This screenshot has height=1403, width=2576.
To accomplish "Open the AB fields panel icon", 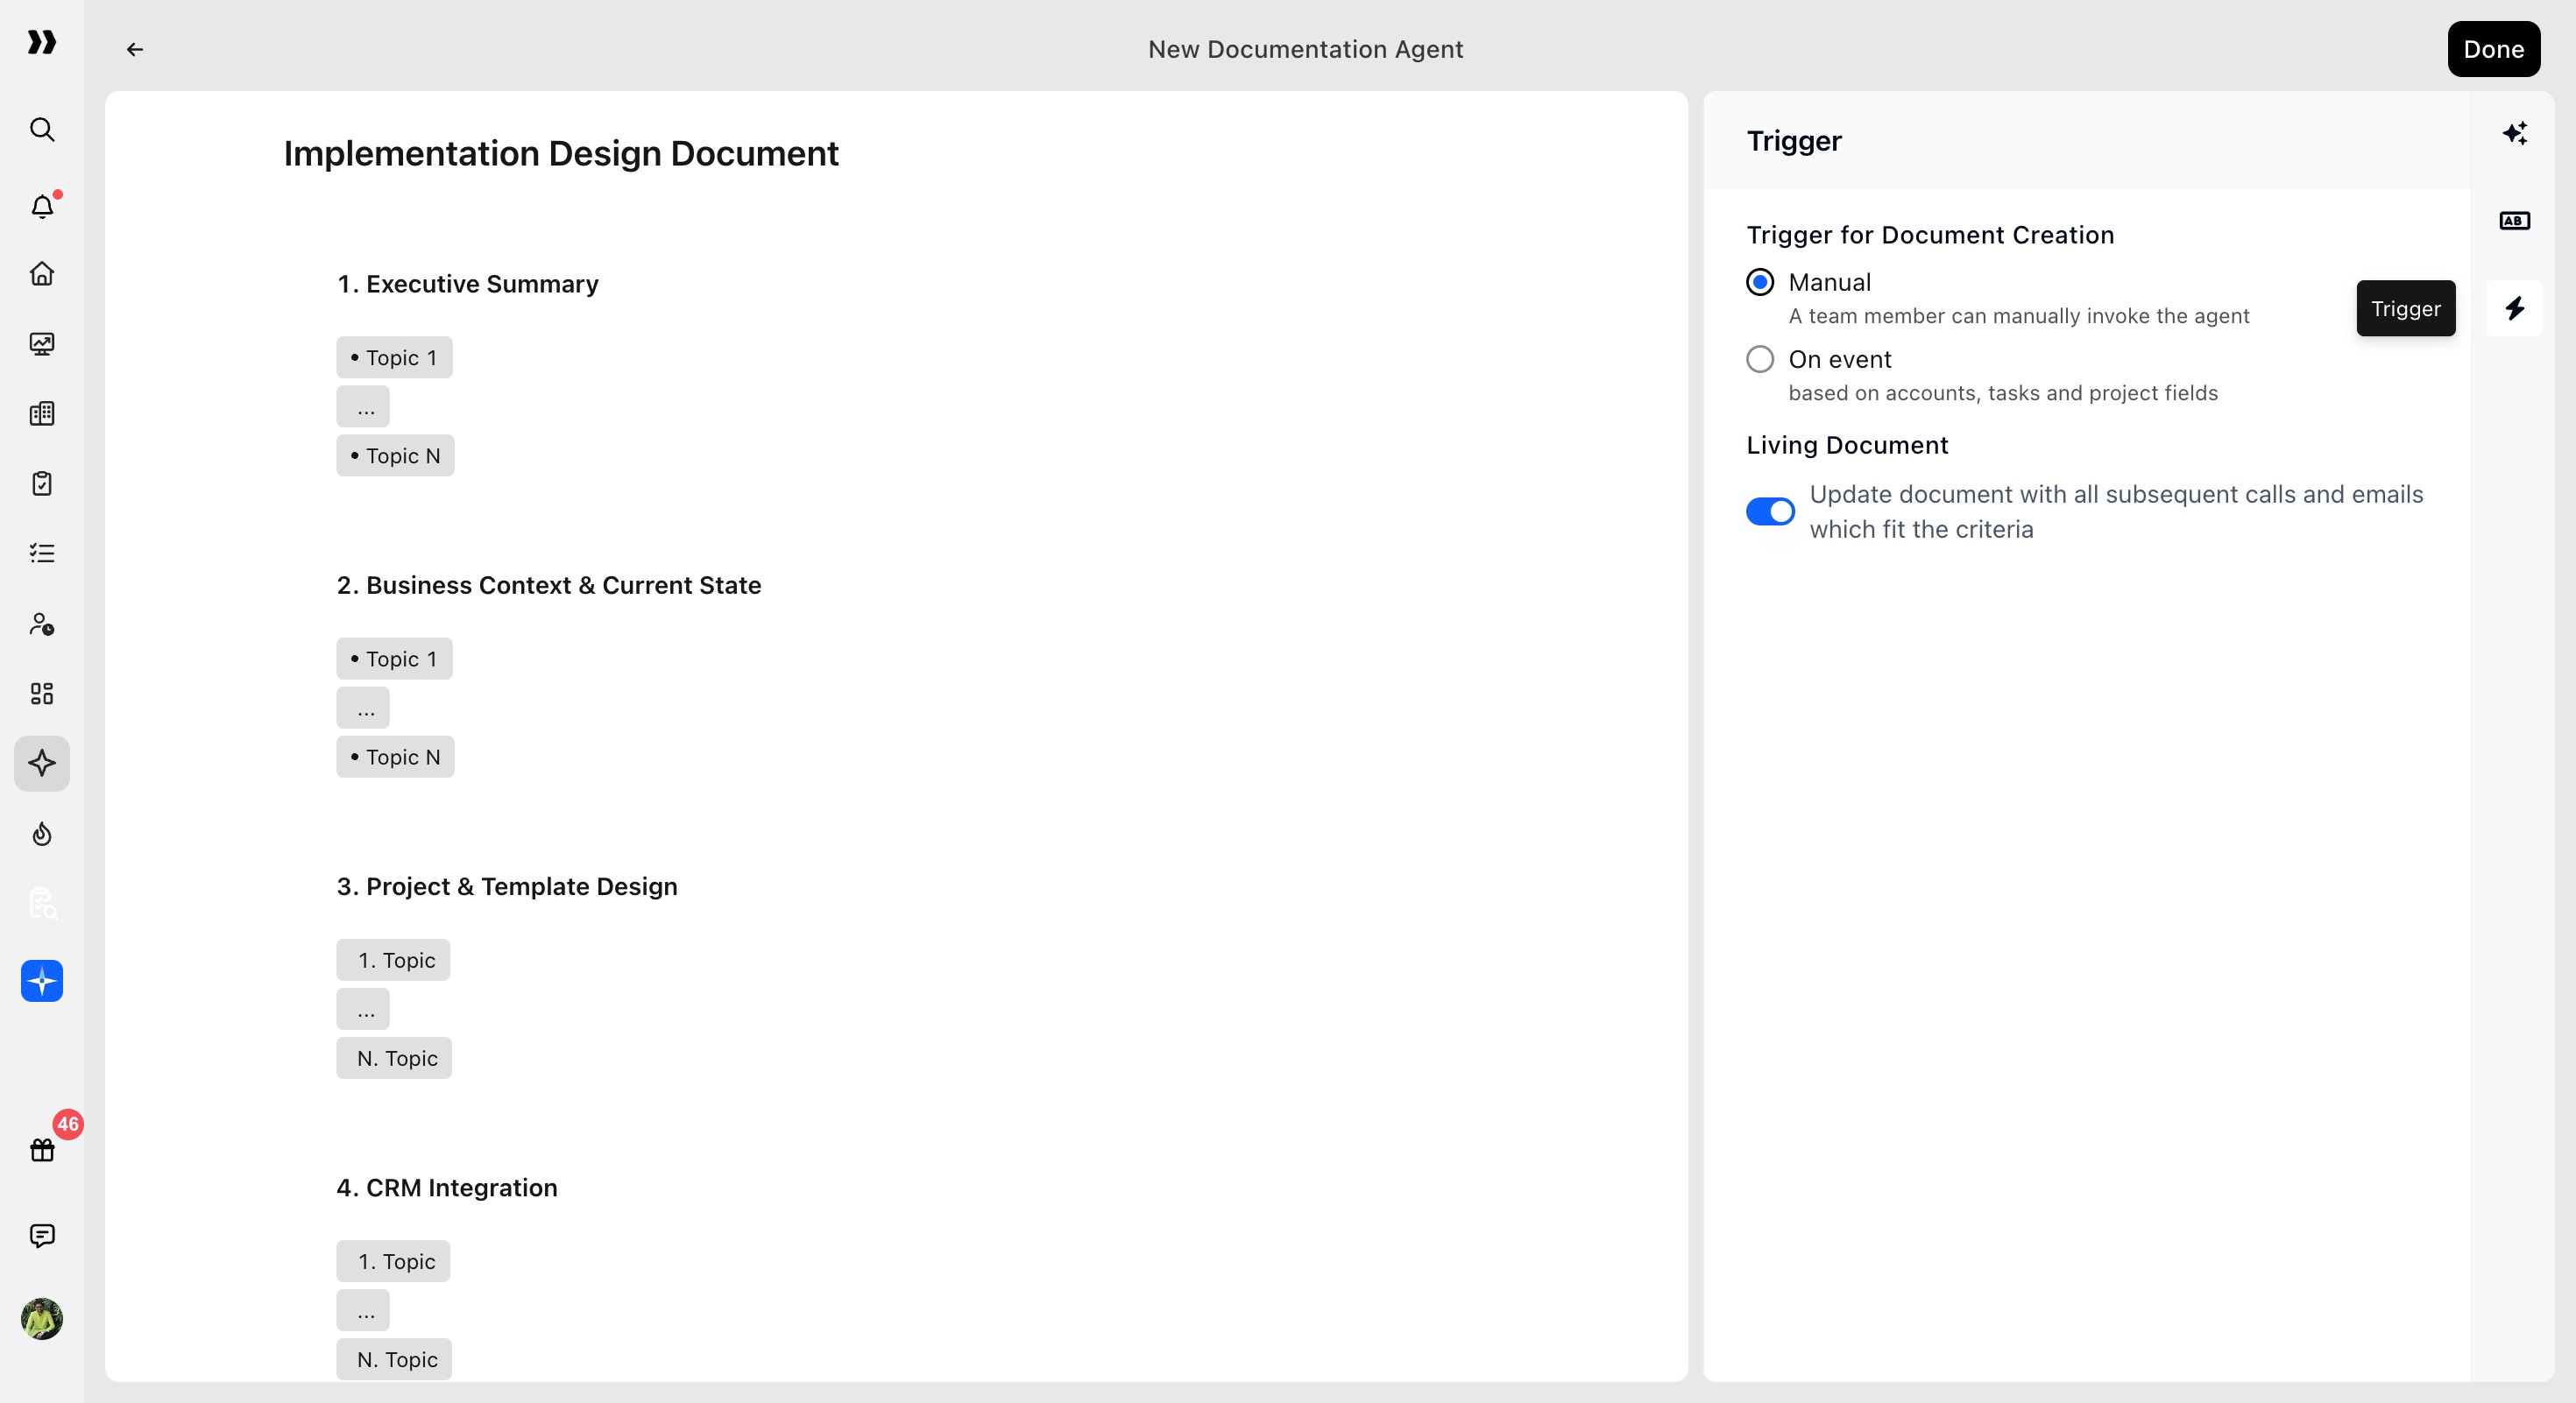I will coord(2515,221).
